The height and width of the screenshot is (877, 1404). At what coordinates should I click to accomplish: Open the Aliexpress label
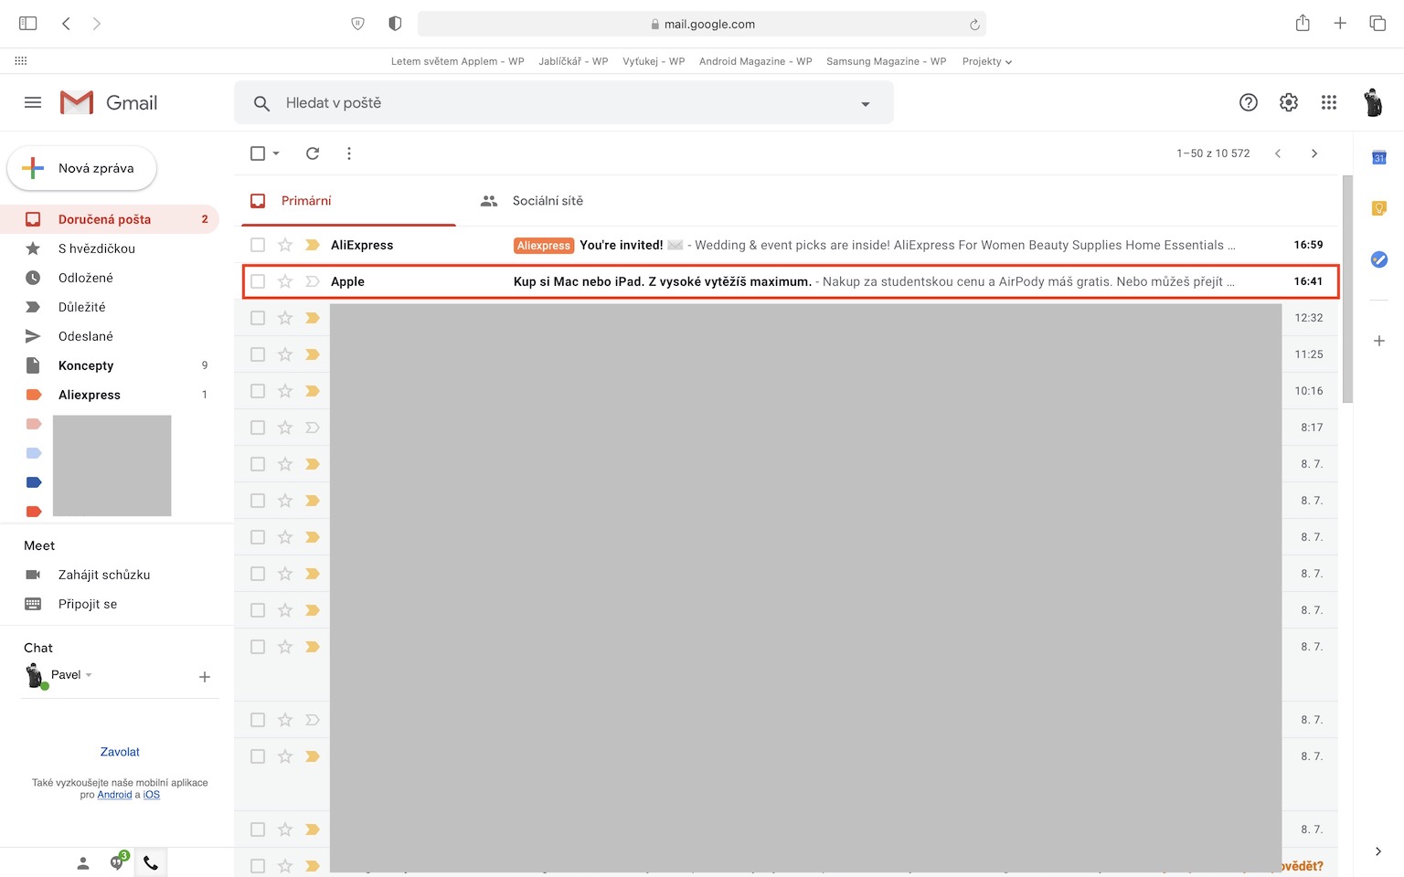pos(110,395)
